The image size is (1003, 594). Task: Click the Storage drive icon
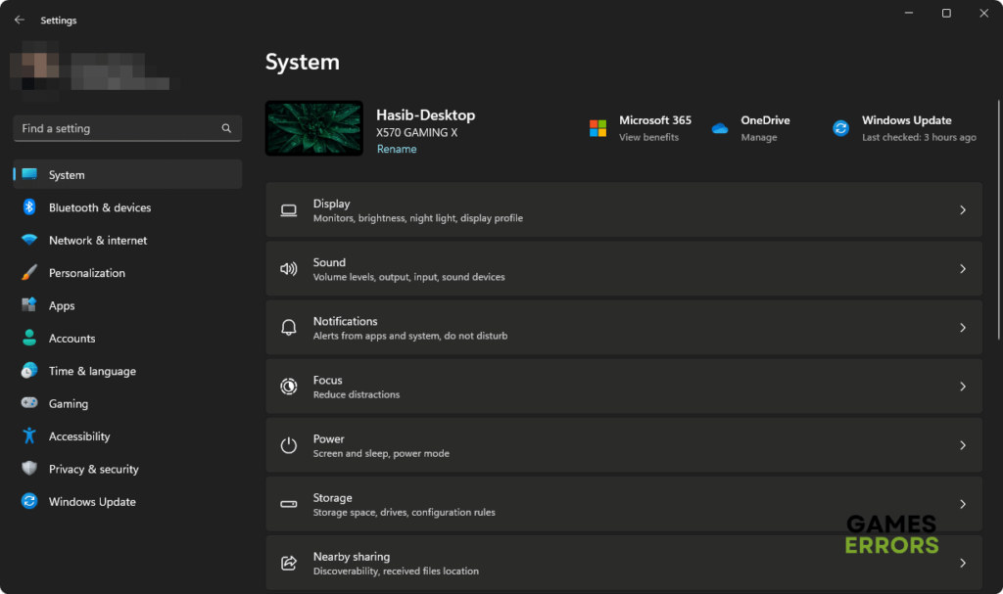(289, 504)
